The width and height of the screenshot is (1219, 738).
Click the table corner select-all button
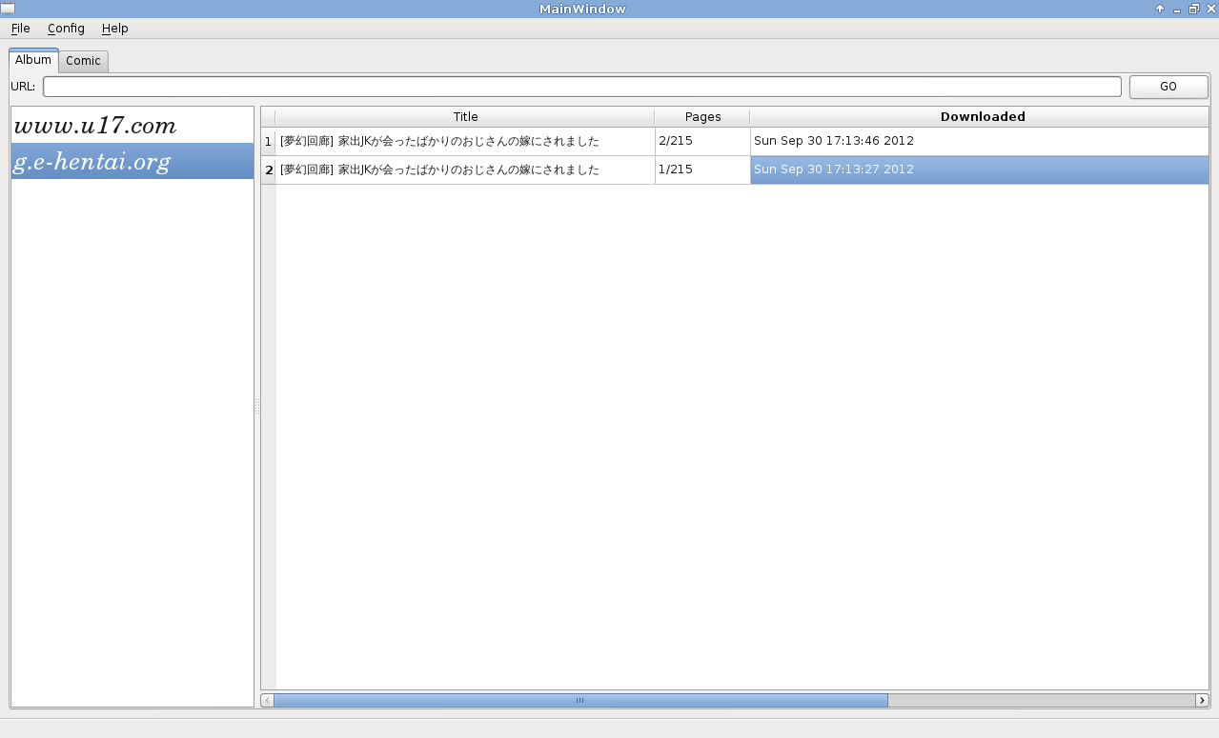[268, 117]
